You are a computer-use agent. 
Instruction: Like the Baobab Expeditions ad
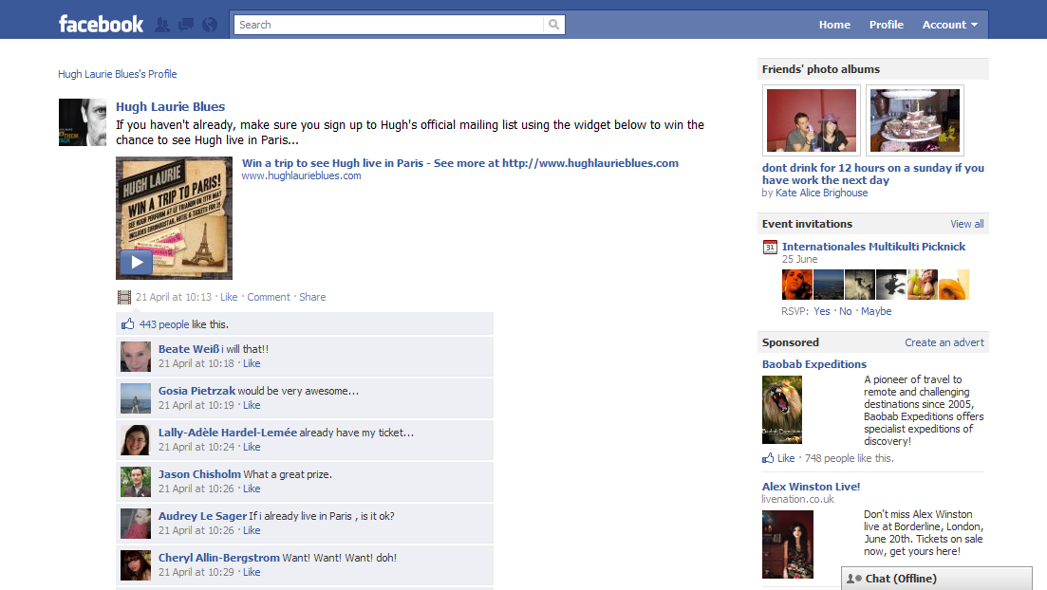(786, 458)
